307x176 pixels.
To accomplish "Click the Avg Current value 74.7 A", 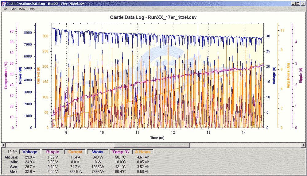I will tap(76, 167).
